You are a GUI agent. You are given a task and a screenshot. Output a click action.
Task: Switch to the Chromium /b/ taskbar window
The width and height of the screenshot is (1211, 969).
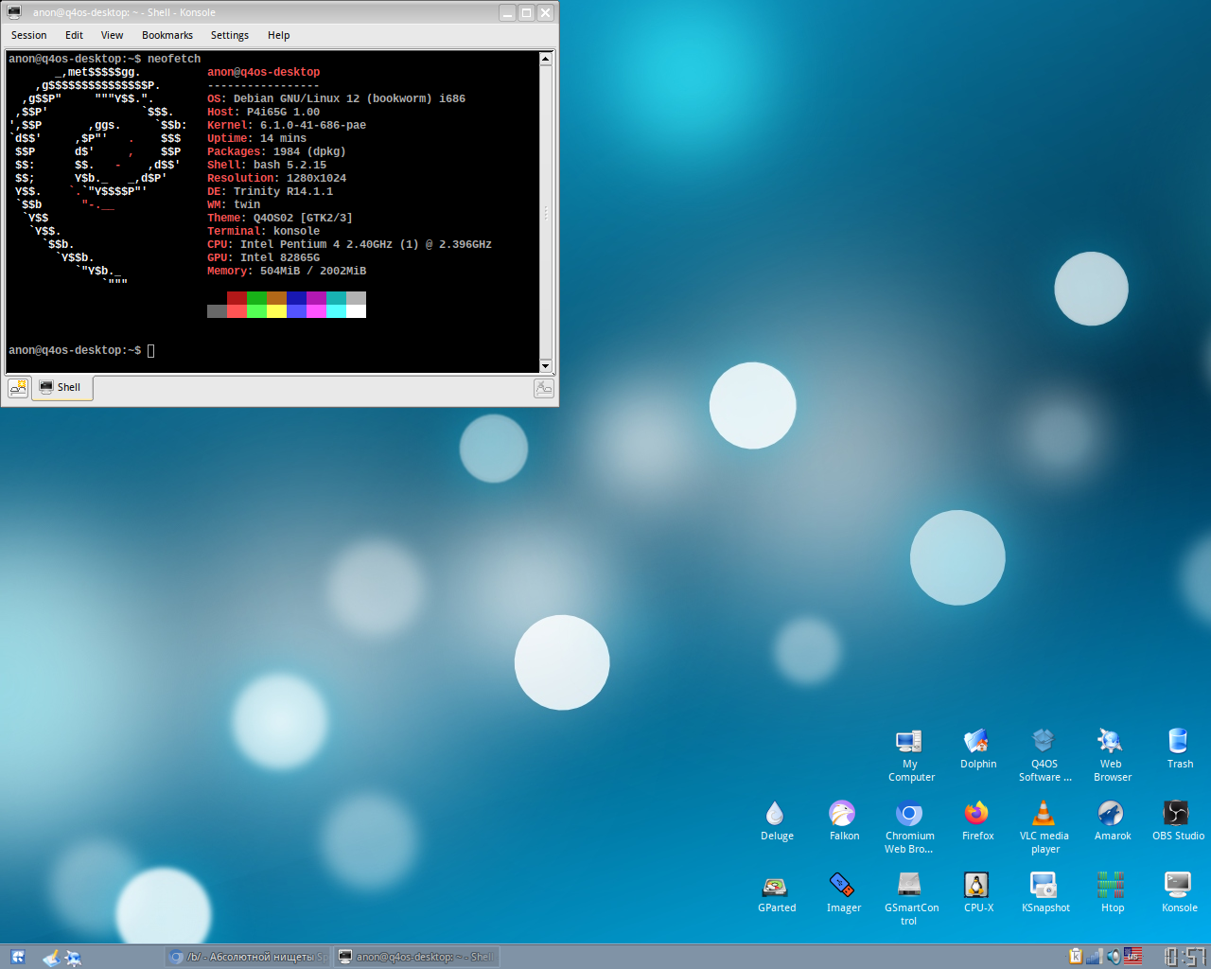click(x=248, y=957)
